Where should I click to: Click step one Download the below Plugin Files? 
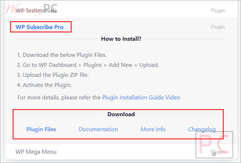62,55
